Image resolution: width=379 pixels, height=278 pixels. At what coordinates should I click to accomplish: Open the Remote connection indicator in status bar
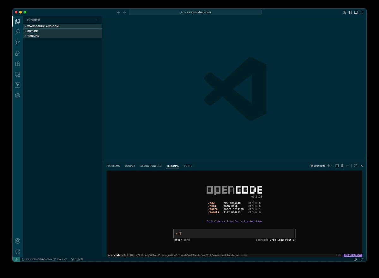pos(16,259)
